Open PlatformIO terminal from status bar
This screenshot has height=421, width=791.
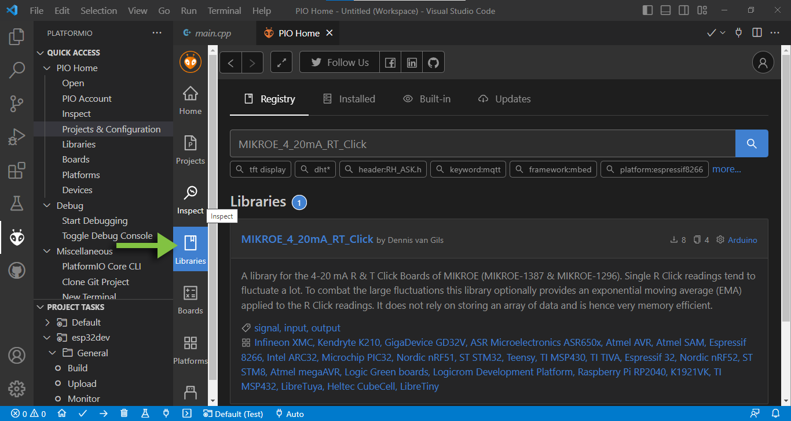tap(186, 414)
